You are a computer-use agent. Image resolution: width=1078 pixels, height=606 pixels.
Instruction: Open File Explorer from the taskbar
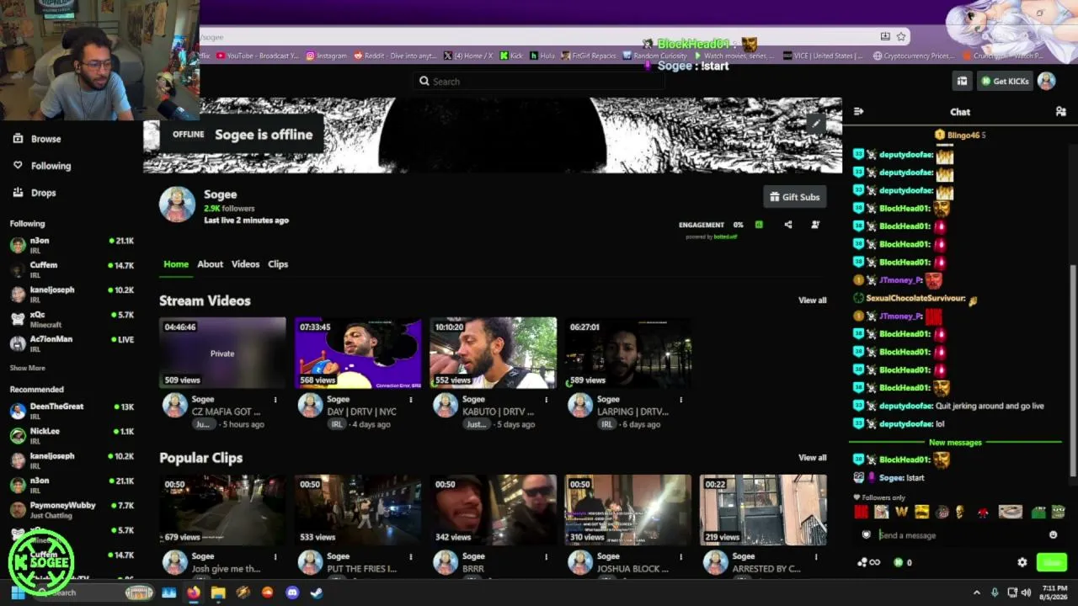218,593
